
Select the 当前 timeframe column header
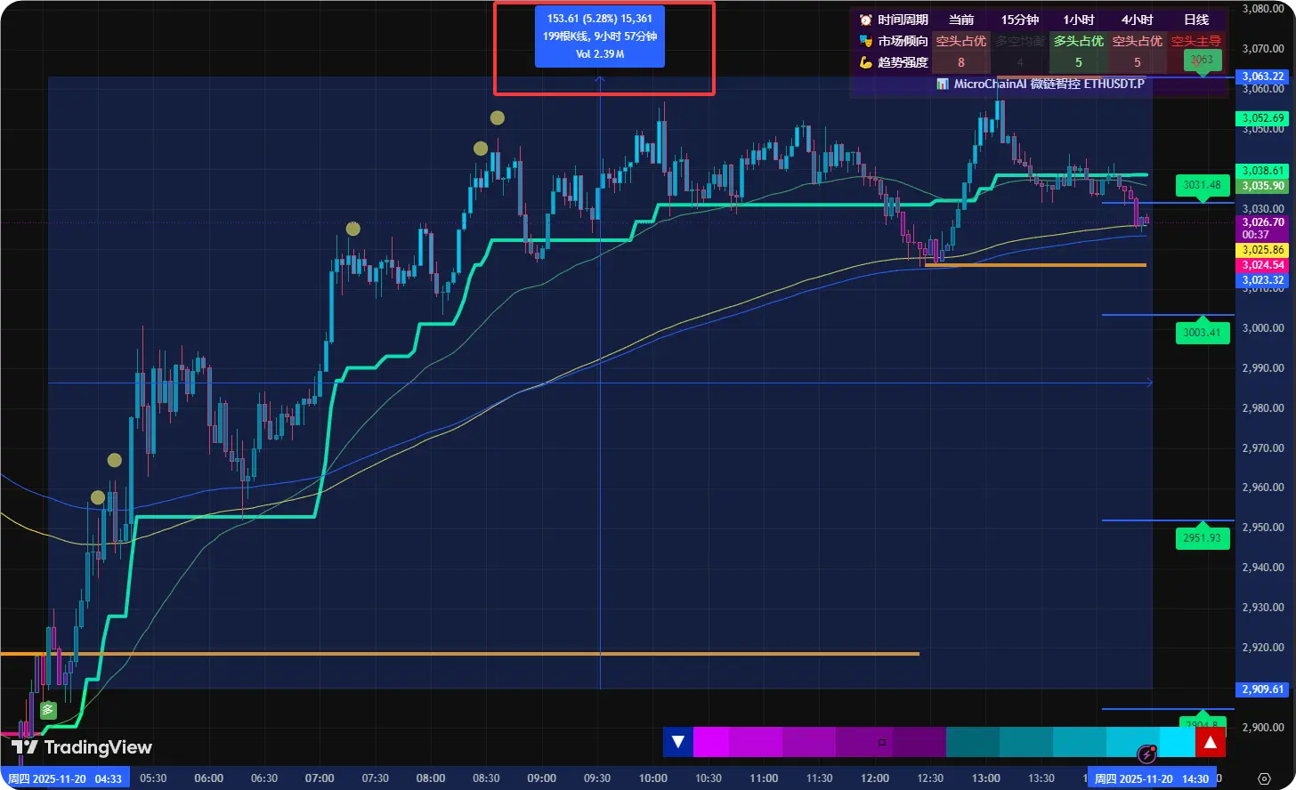(x=961, y=20)
